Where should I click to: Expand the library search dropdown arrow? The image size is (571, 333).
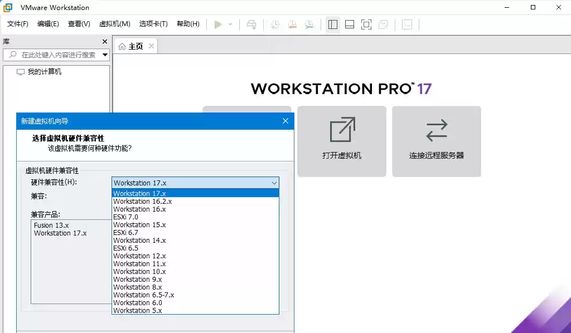tap(105, 55)
